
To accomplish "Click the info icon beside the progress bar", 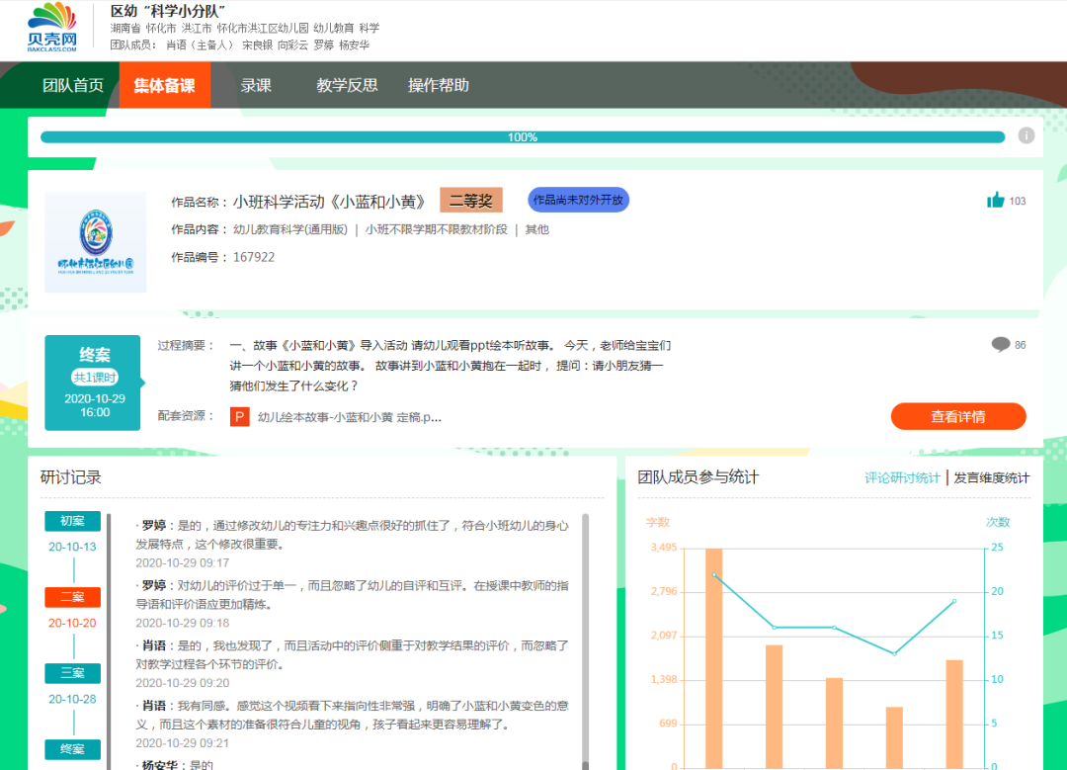I will point(1026,135).
